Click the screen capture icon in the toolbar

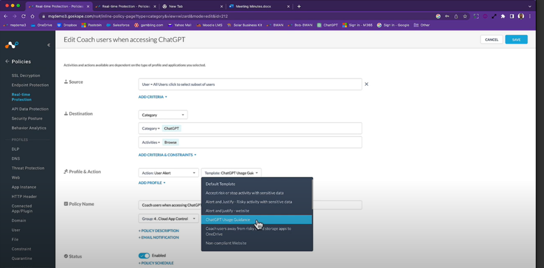click(476, 15)
